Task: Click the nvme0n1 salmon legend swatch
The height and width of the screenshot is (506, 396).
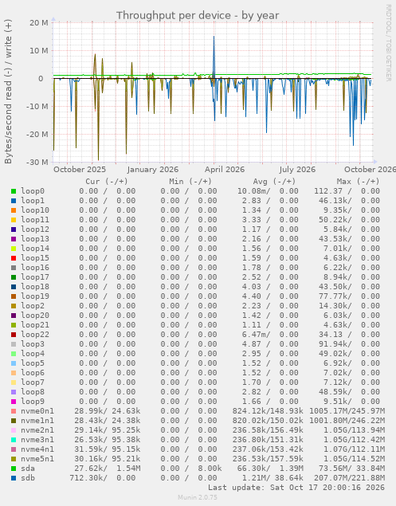Action: (x=14, y=411)
